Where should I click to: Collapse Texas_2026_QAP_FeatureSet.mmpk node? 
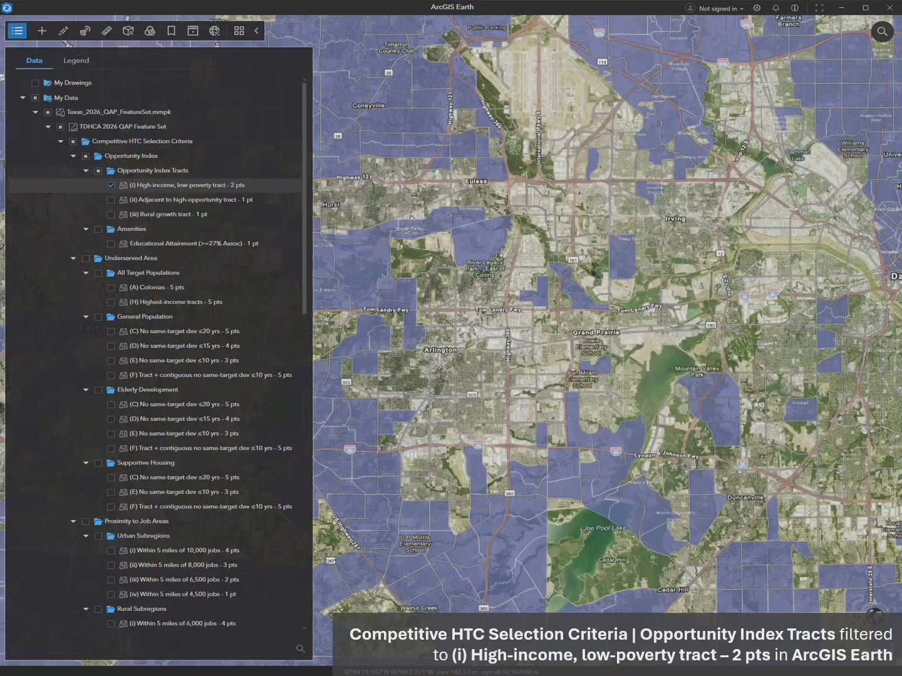[x=36, y=112]
